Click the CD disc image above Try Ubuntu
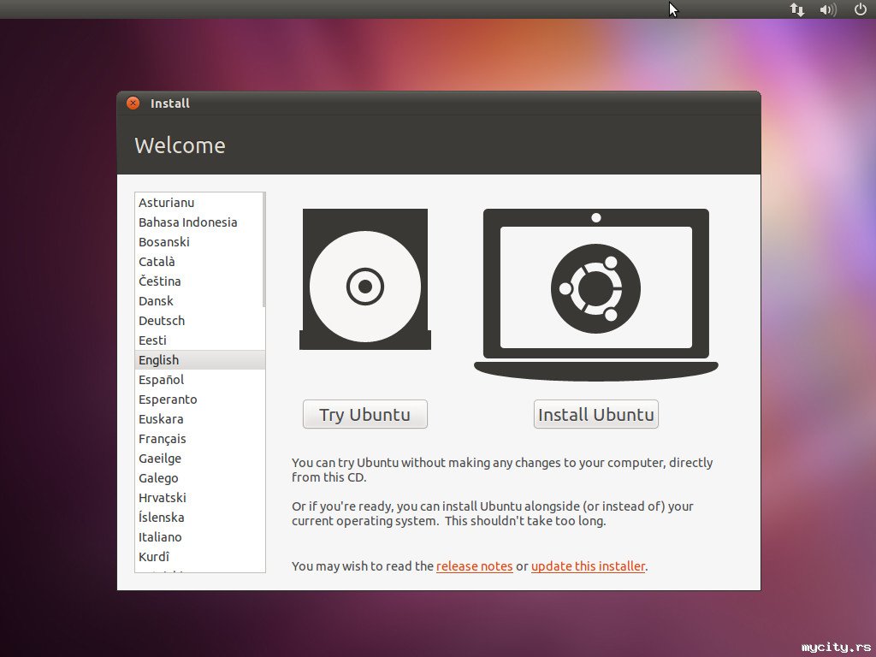Viewport: 876px width, 657px height. (x=364, y=280)
